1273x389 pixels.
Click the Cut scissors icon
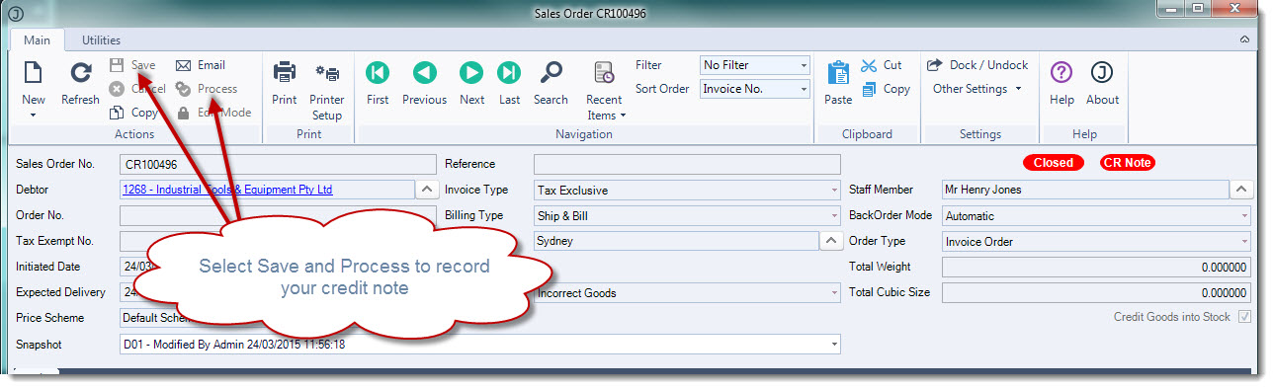[x=869, y=65]
